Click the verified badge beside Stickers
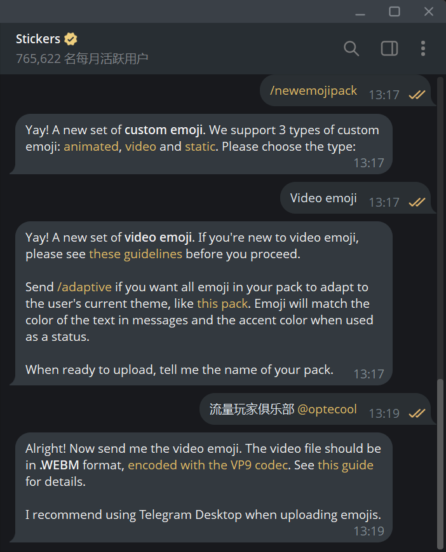 click(71, 39)
